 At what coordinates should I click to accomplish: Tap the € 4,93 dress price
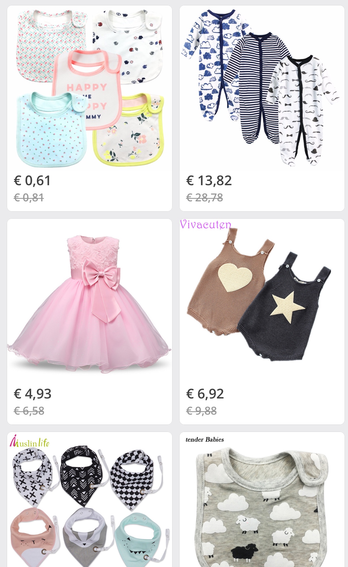(33, 394)
